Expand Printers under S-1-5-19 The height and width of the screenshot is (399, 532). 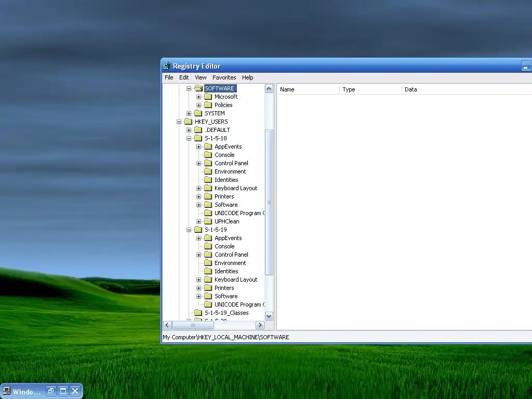pos(199,288)
